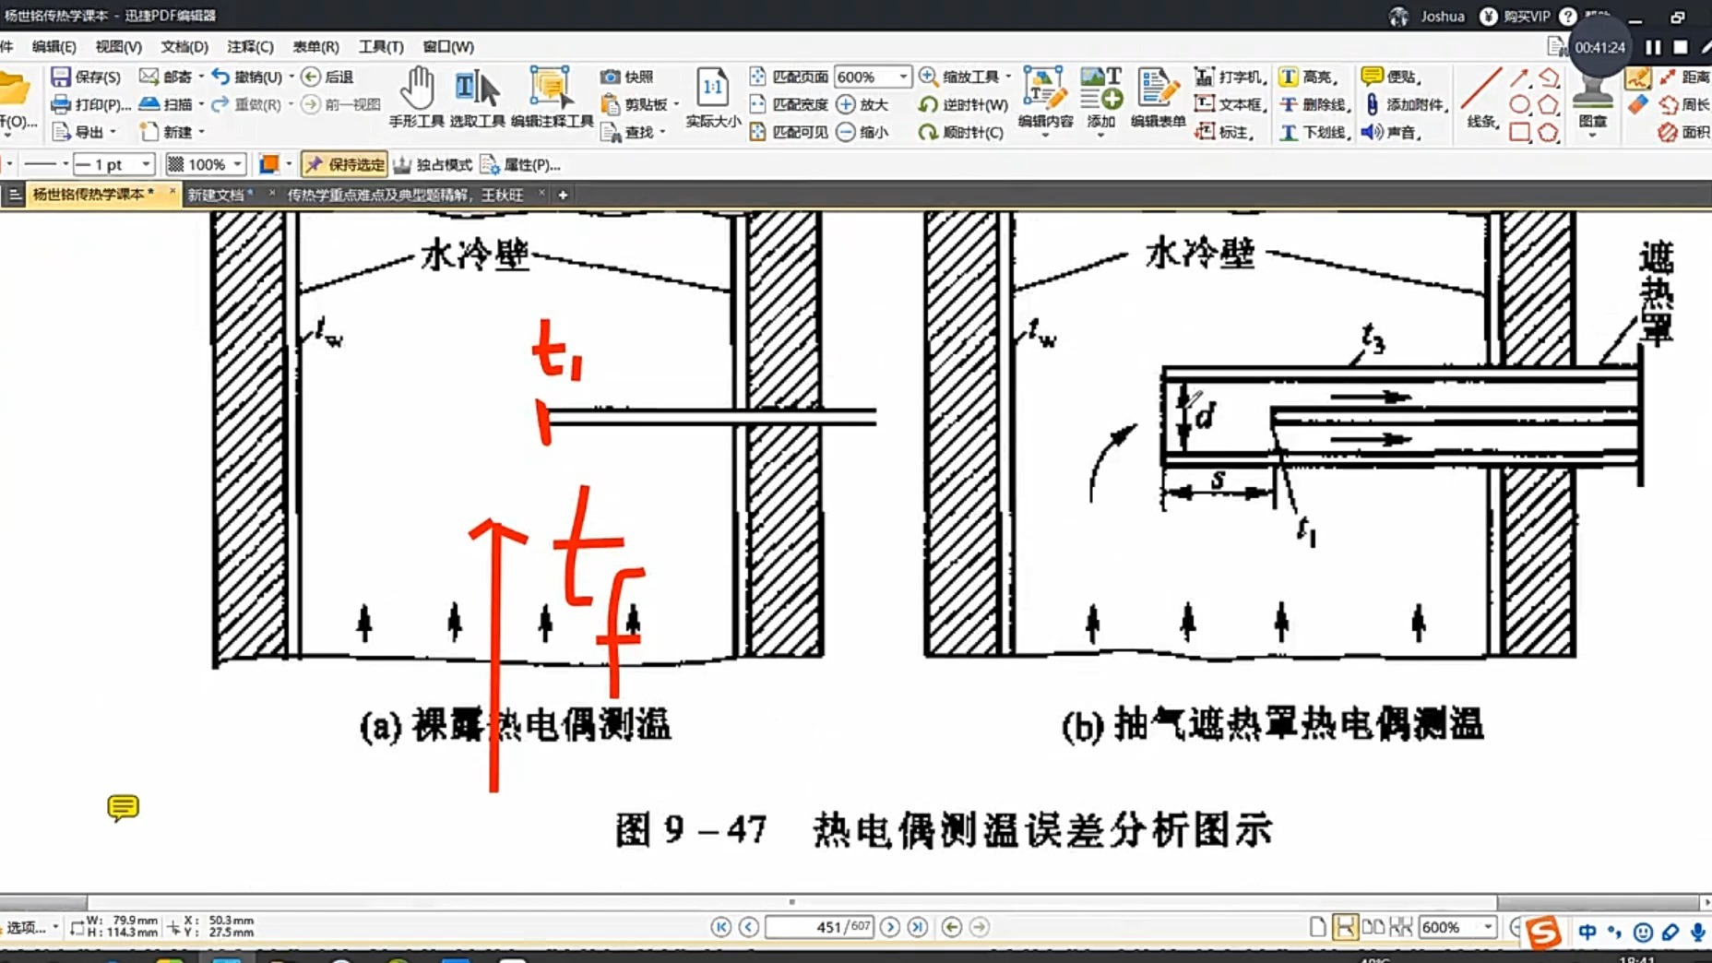
Task: Select the Text Box tool (文本框)
Action: click(x=1230, y=104)
